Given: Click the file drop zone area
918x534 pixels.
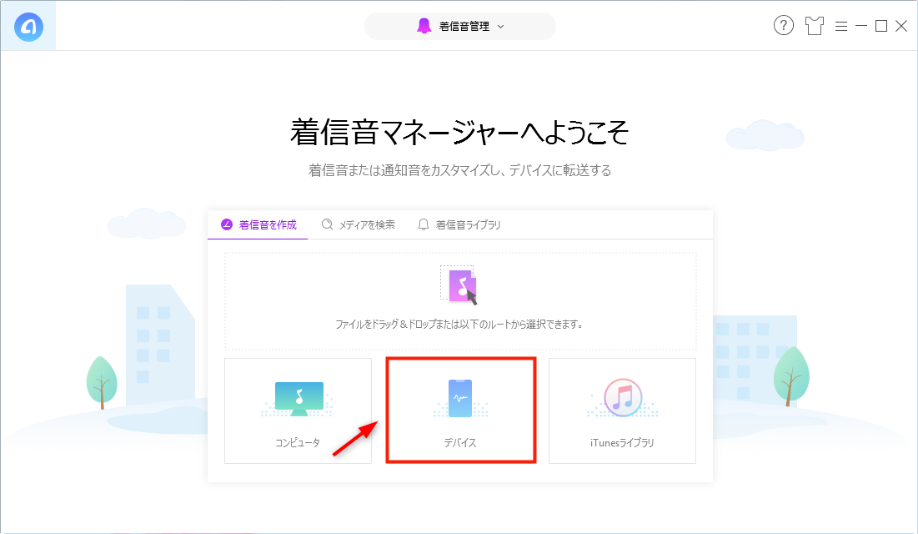Looking at the screenshot, I should pos(461,301).
